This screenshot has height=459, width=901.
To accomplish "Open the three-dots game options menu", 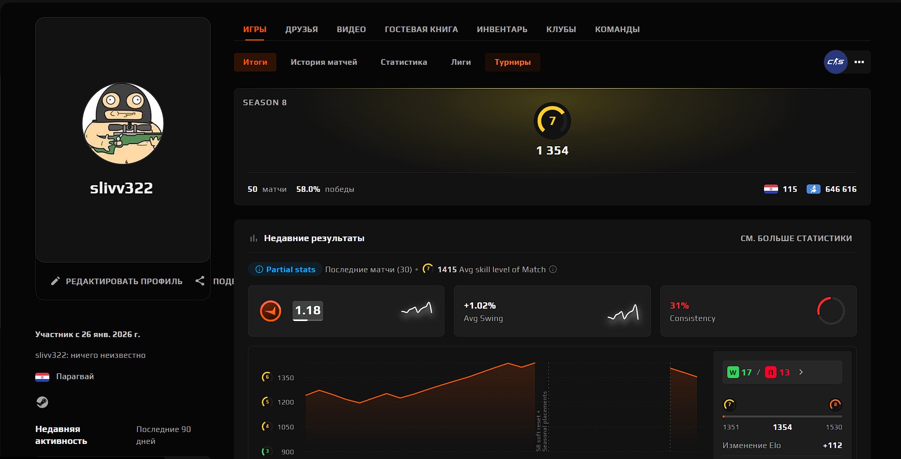I will click(x=859, y=62).
